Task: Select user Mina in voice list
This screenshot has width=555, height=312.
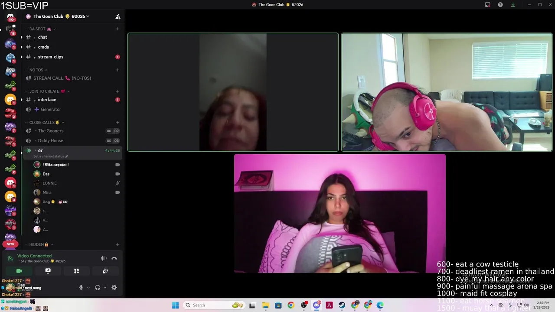Action: (x=76, y=192)
